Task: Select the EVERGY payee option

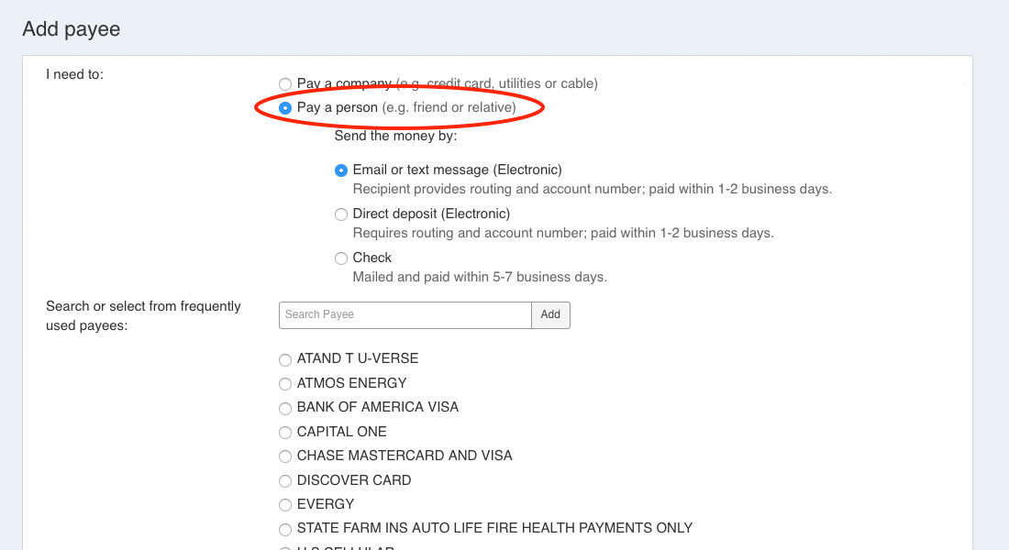Action: (285, 505)
